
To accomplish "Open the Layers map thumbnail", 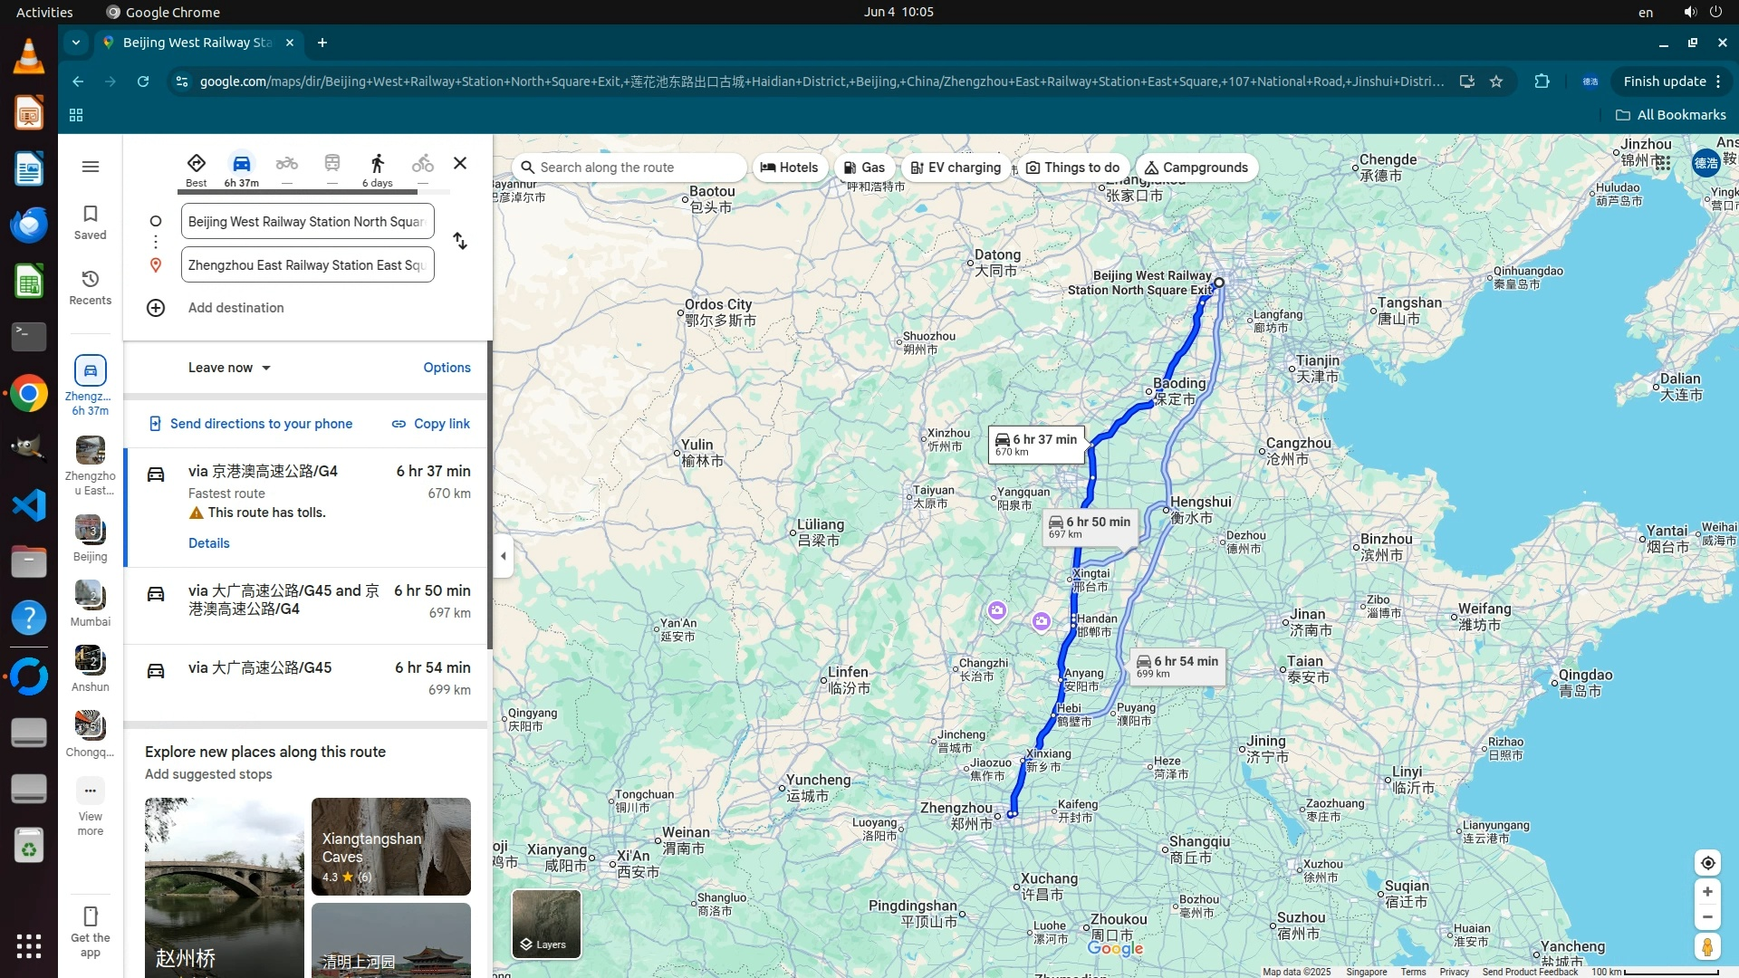I will [546, 923].
